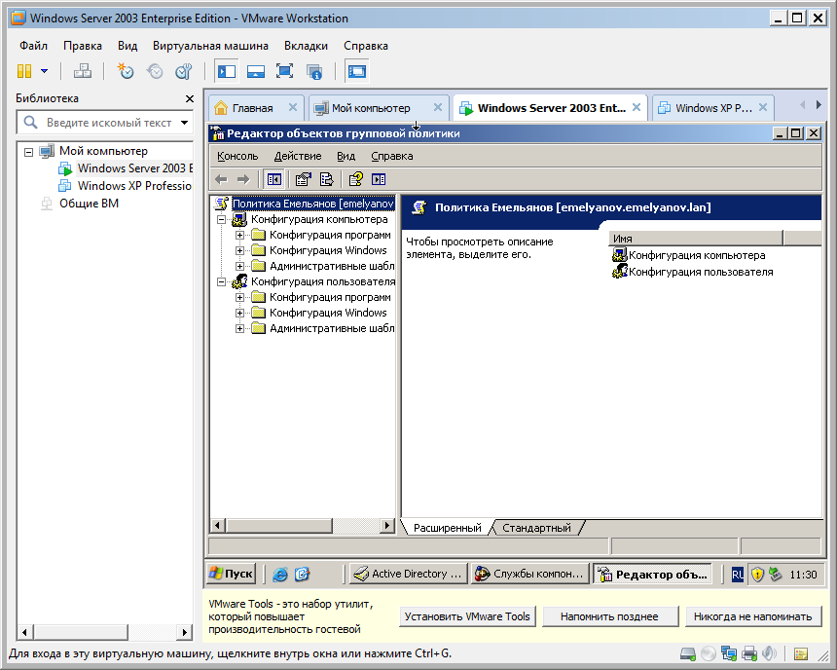The height and width of the screenshot is (670, 837).
Task: Click the Export list icon
Action: pyautogui.click(x=326, y=179)
